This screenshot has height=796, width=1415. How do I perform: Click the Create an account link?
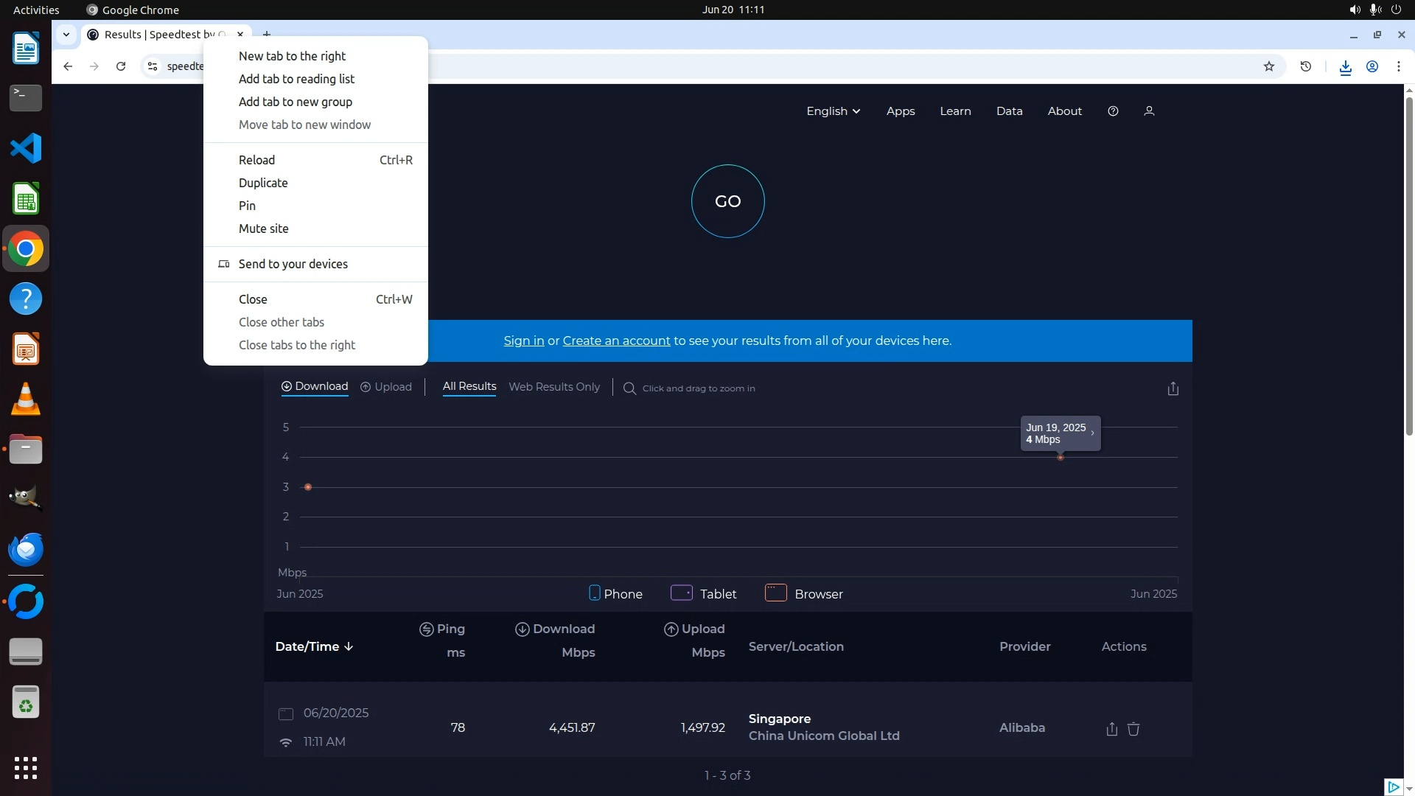pyautogui.click(x=616, y=341)
